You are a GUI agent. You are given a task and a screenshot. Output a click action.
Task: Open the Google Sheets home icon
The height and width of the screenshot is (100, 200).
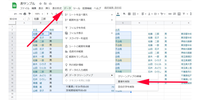[14, 6]
